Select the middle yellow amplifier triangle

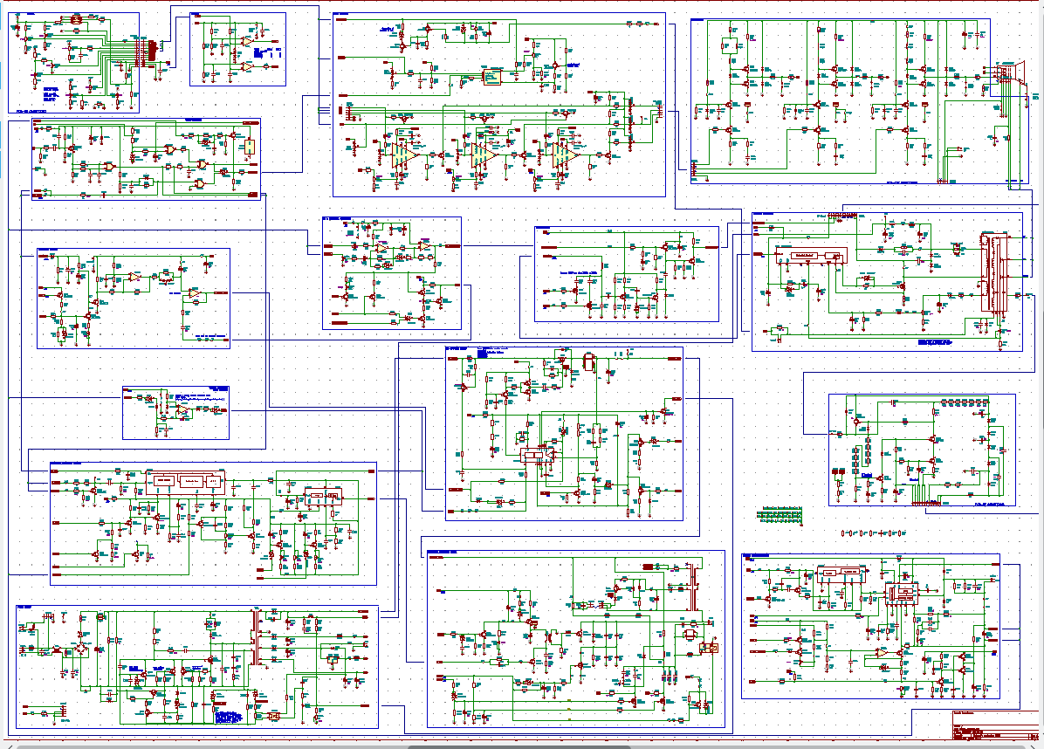(484, 155)
